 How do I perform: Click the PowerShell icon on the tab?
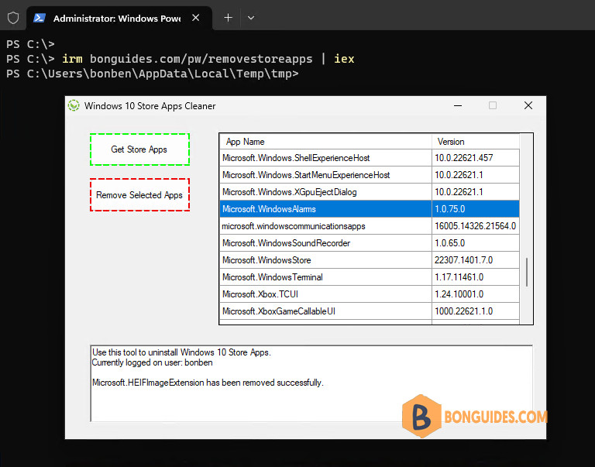(x=40, y=18)
